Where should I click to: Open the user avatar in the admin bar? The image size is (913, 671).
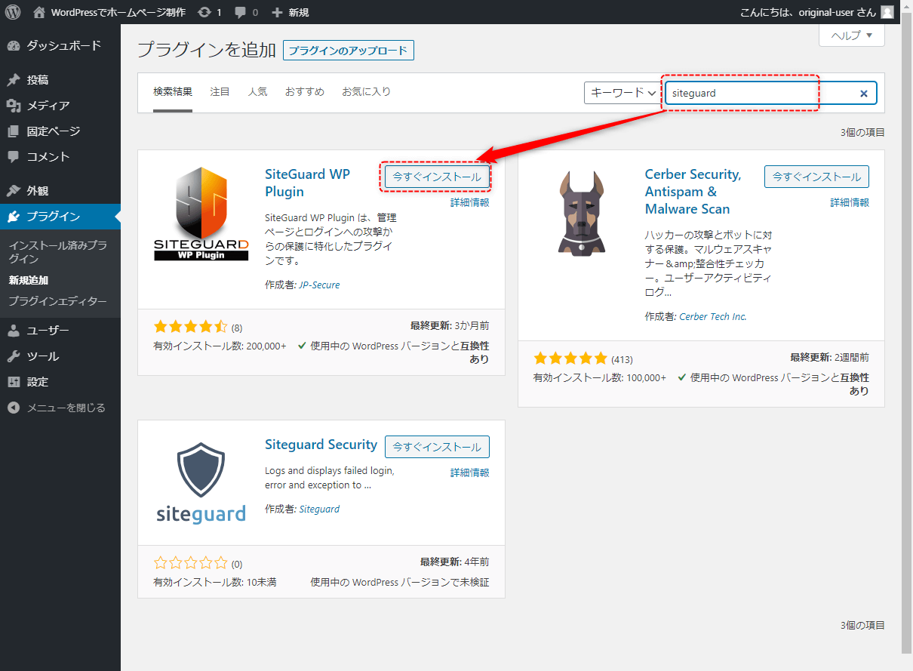tap(887, 12)
